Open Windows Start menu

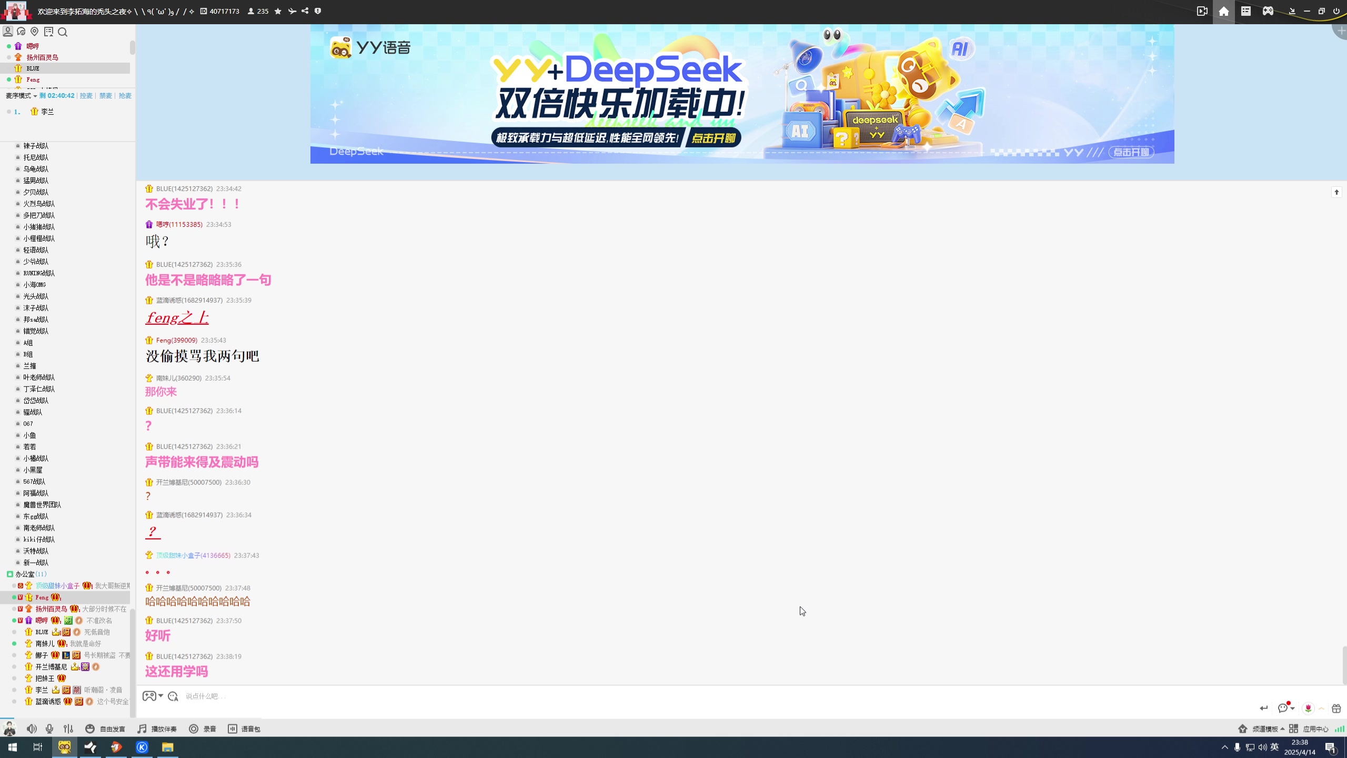point(13,747)
